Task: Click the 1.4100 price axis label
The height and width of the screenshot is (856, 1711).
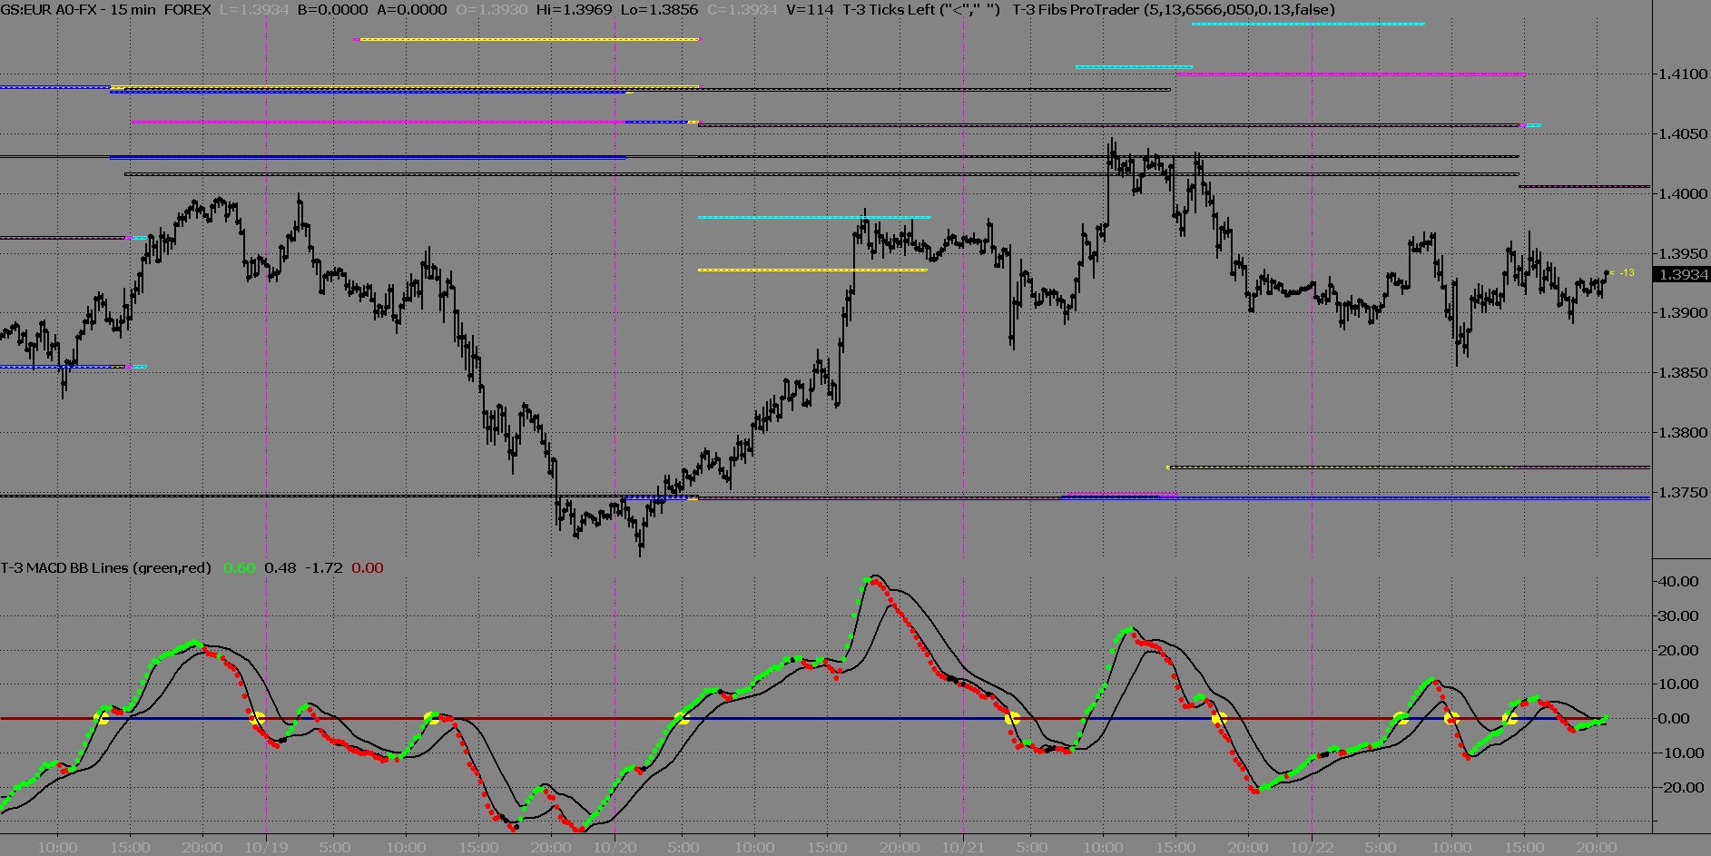Action: pos(1682,74)
